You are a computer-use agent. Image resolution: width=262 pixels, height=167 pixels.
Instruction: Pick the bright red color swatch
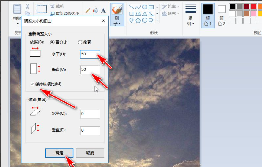pos(253,7)
